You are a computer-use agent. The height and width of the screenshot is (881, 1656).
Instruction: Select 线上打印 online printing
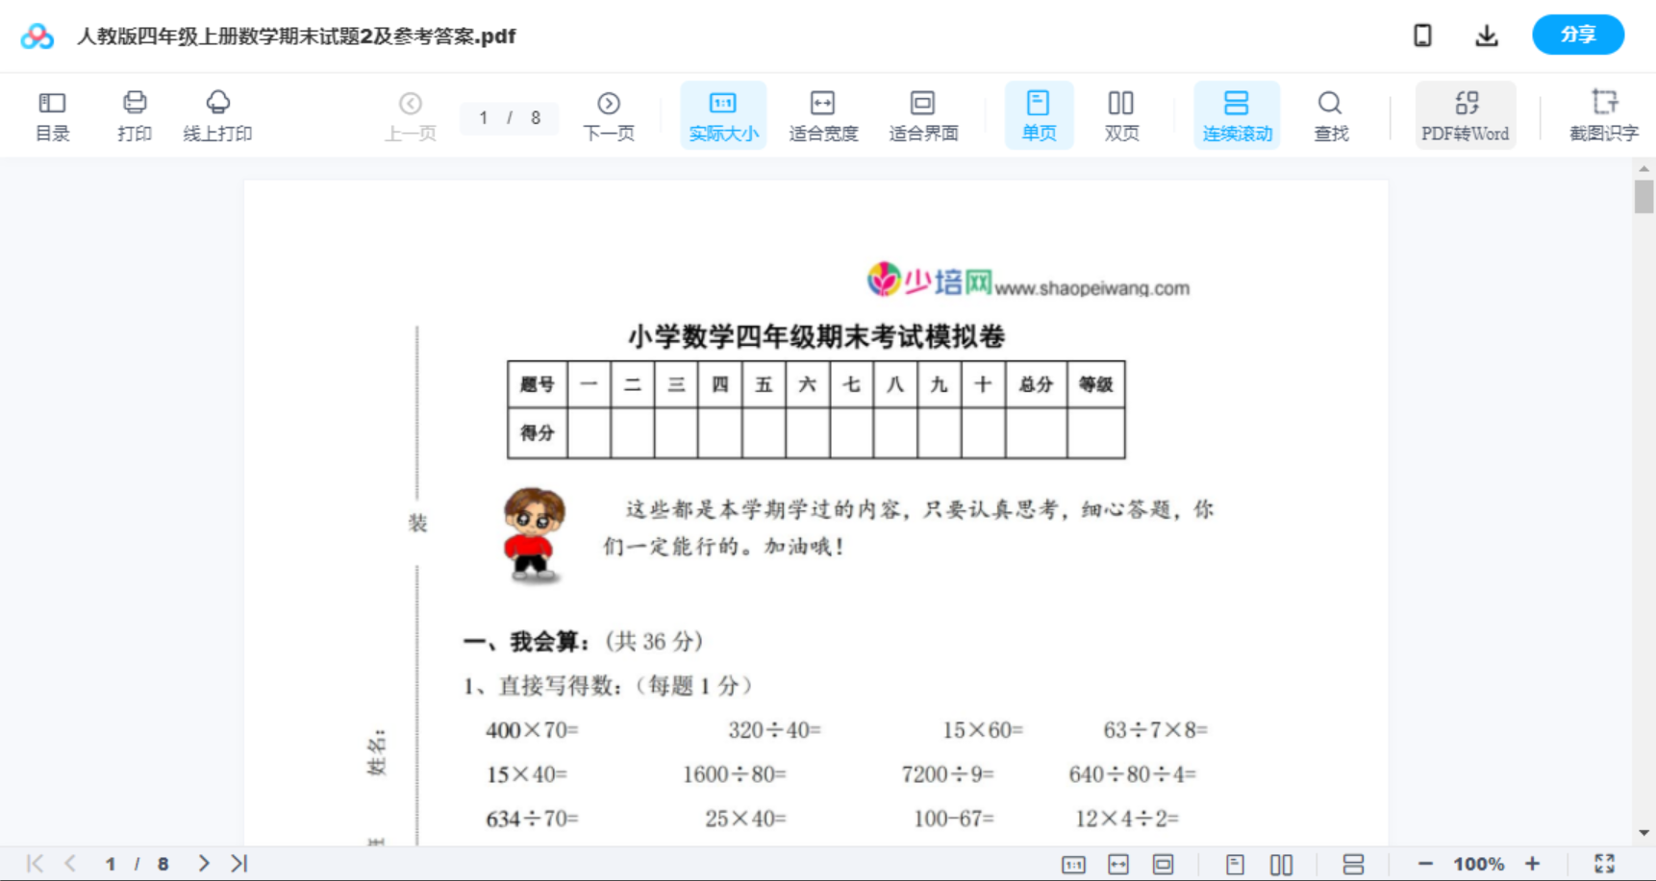click(217, 114)
